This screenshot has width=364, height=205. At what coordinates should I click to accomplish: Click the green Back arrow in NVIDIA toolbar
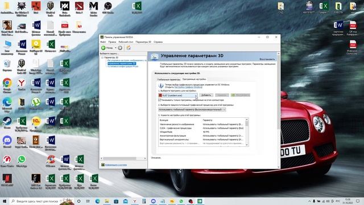click(x=104, y=48)
